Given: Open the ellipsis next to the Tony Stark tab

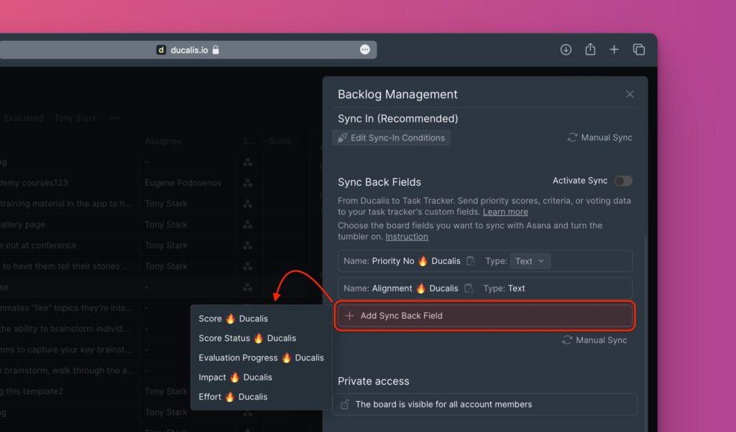Looking at the screenshot, I should pos(114,118).
